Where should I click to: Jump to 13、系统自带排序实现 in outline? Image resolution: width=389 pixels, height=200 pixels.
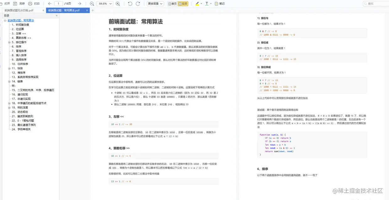(x=25, y=77)
